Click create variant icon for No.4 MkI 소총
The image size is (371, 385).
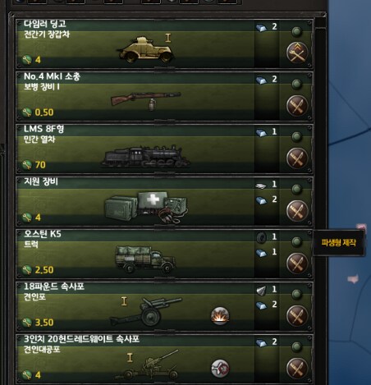click(x=297, y=106)
